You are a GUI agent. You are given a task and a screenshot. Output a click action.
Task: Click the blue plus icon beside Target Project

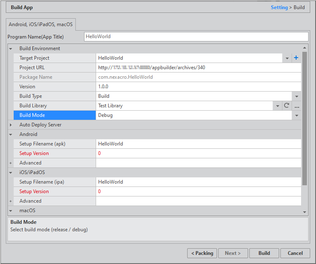point(296,58)
